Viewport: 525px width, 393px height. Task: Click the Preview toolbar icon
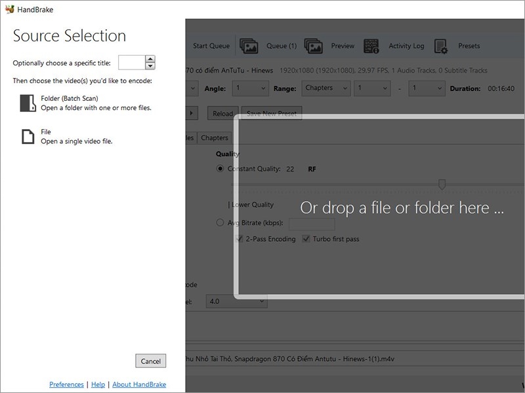coord(314,46)
